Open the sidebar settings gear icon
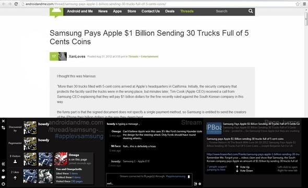 (3, 171)
